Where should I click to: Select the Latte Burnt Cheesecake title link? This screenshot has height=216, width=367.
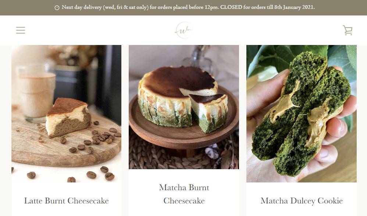pos(67,201)
